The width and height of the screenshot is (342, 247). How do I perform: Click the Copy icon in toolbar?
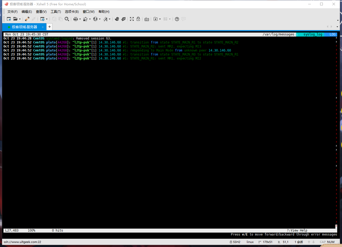pos(54,19)
